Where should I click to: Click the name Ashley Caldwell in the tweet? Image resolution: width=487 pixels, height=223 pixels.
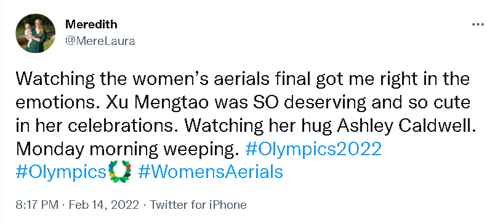coord(406,126)
